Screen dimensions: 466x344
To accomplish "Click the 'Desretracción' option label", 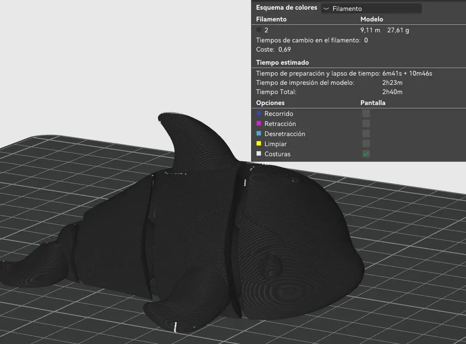I will click(x=285, y=134).
